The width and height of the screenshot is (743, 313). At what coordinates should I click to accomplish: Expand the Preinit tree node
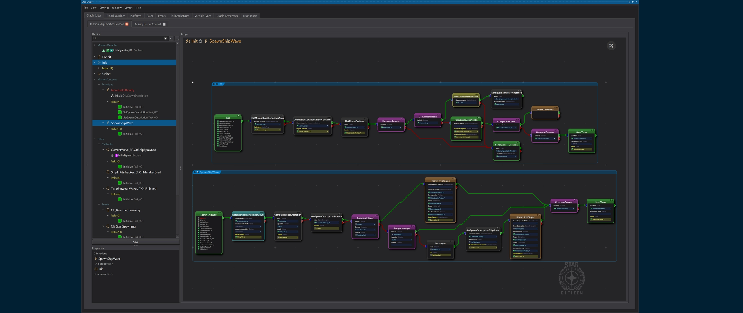95,57
